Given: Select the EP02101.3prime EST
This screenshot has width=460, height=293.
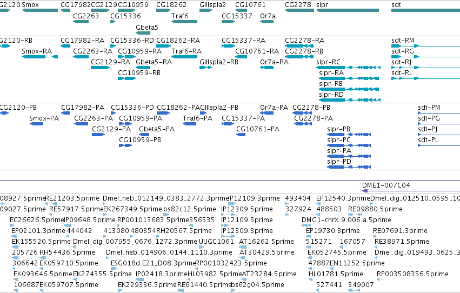Looking at the screenshot, I should 13,236.
